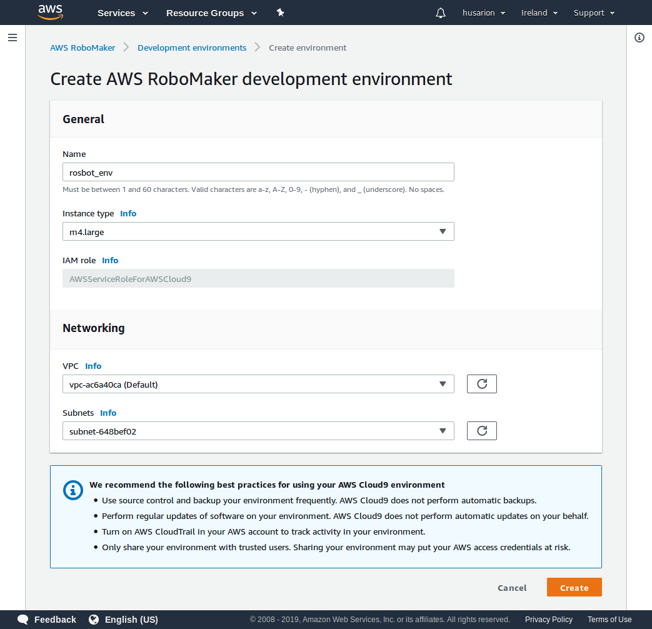Expand the VPC dropdown
This screenshot has height=629, width=652.
pyautogui.click(x=258, y=384)
